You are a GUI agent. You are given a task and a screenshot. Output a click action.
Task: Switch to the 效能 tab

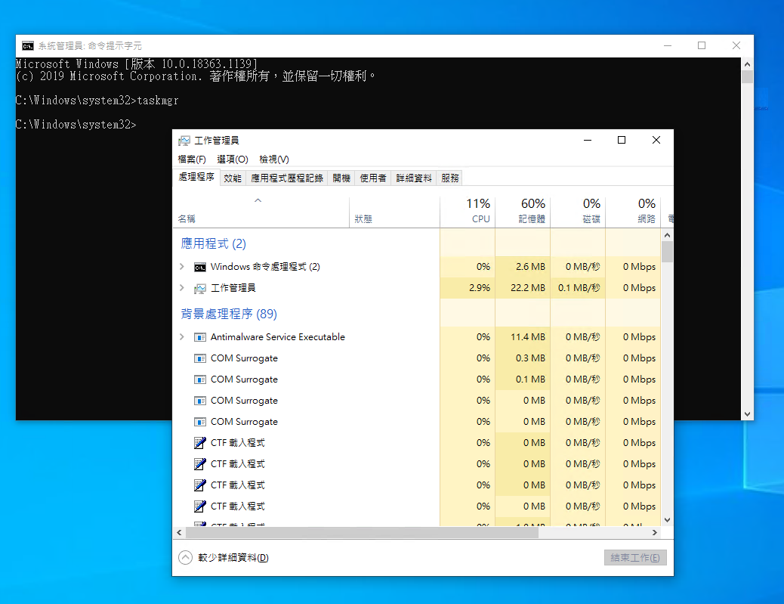coord(233,178)
